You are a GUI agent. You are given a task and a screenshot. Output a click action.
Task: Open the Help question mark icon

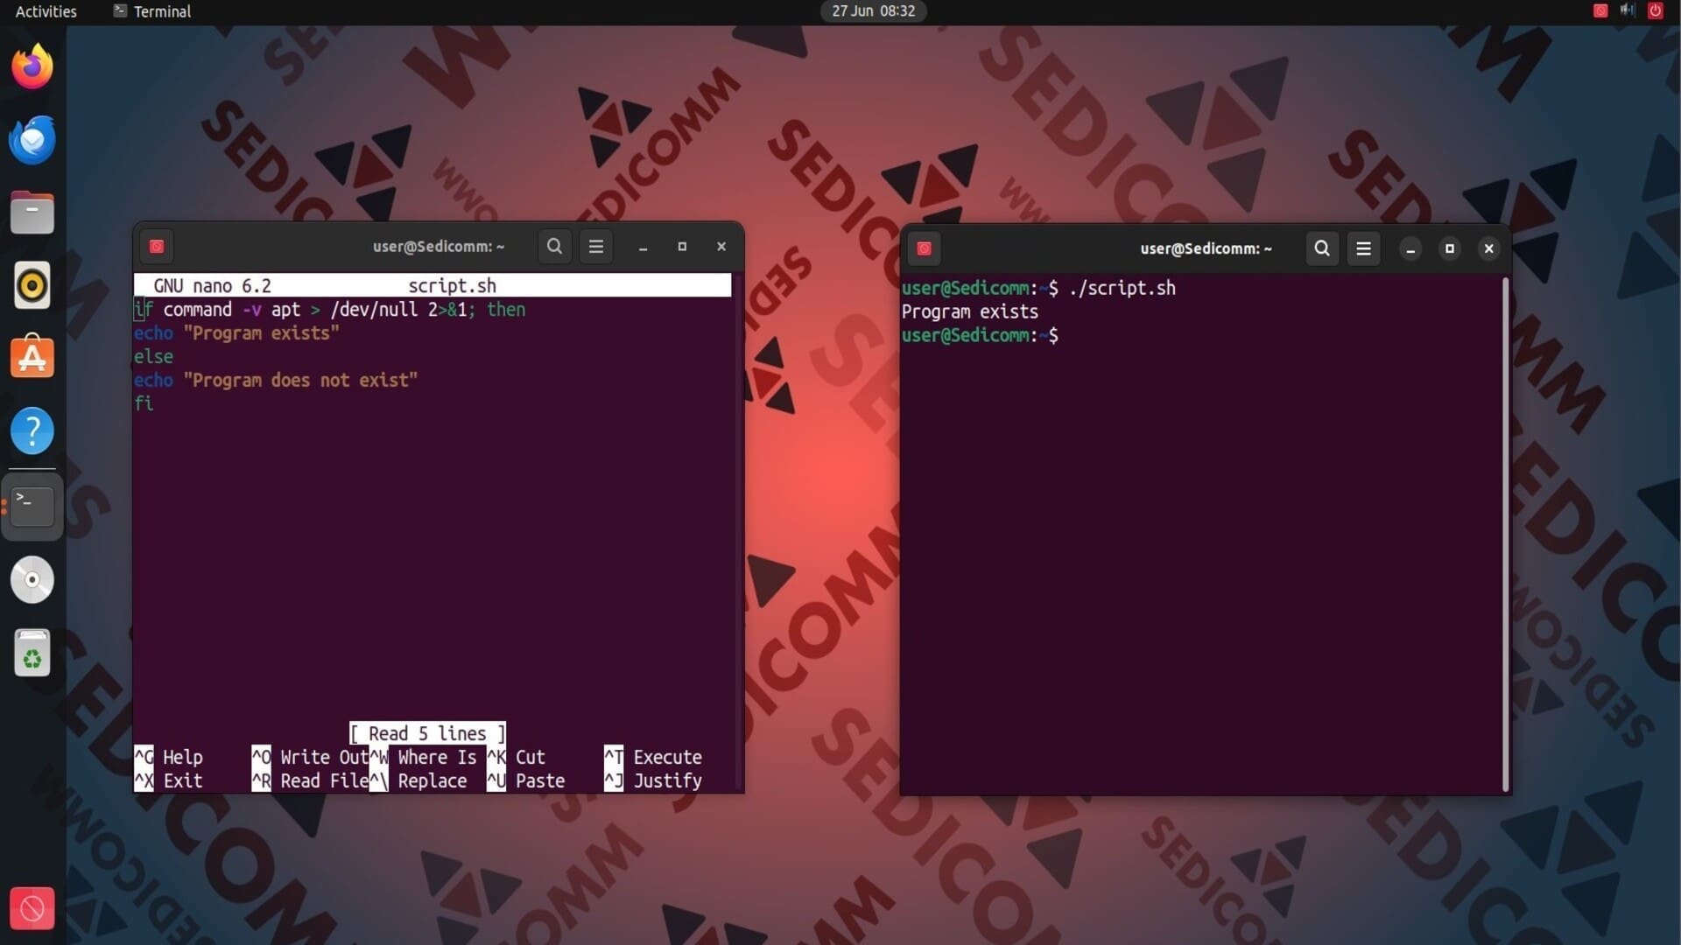pos(32,430)
